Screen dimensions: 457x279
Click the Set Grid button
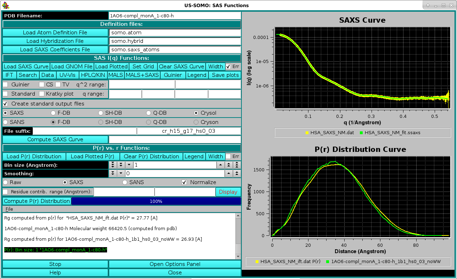[143, 67]
